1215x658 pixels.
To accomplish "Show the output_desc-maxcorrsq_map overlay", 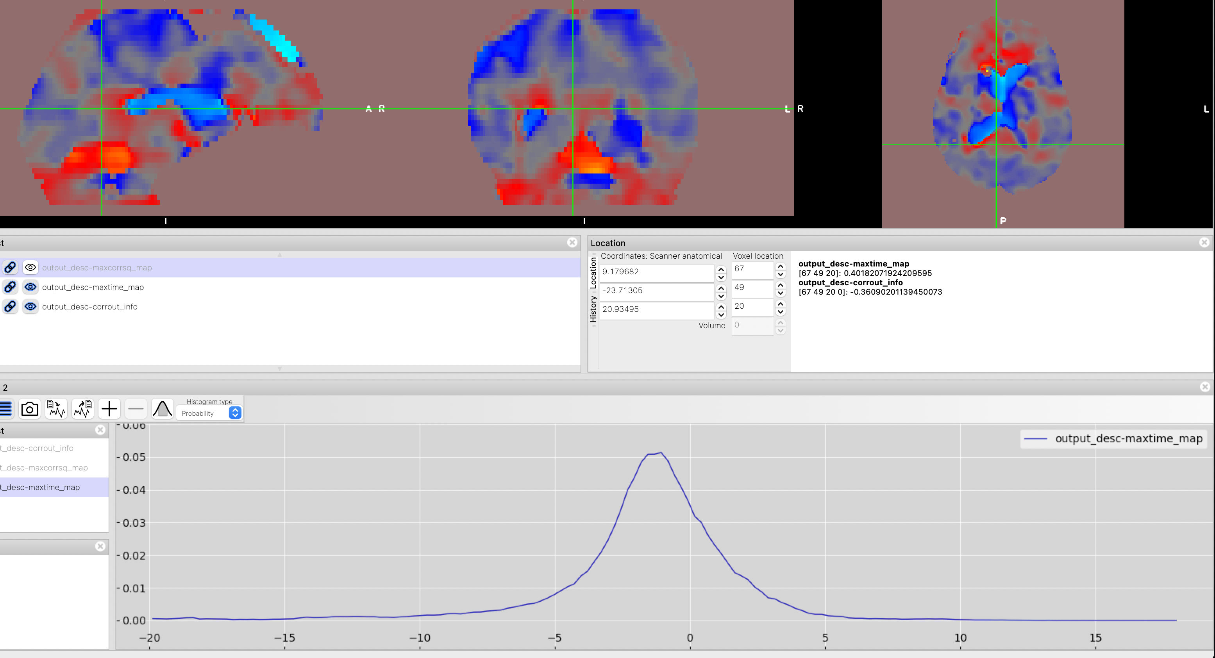I will coord(30,267).
